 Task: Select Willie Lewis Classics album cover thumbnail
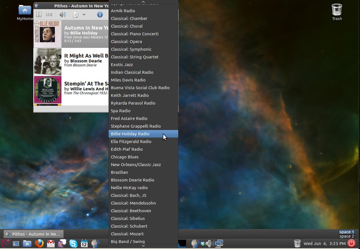pyautogui.click(x=48, y=90)
